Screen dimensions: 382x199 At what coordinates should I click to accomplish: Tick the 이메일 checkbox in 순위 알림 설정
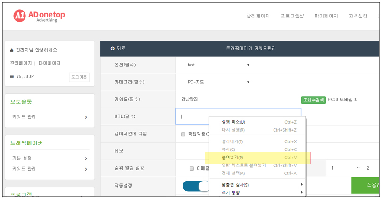pyautogui.click(x=191, y=168)
